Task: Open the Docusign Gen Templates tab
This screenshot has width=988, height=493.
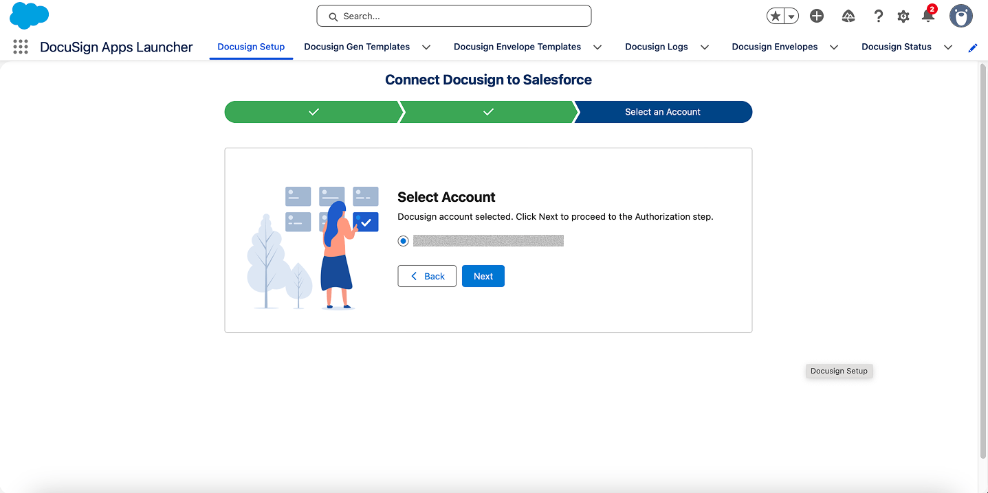Action: (x=357, y=47)
